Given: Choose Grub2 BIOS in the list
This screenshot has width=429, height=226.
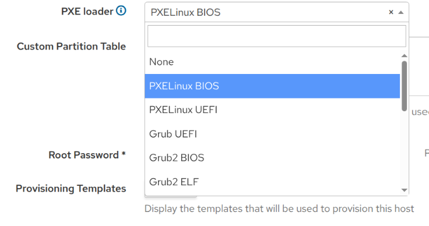Looking at the screenshot, I should point(272,158).
